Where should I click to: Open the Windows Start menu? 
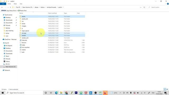coord(3,93)
